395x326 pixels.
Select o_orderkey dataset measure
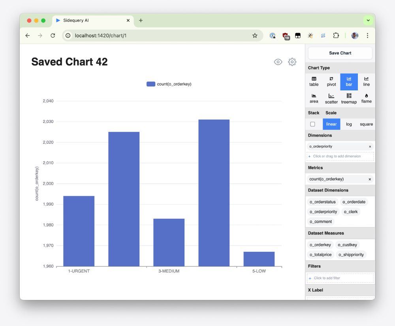(320, 245)
